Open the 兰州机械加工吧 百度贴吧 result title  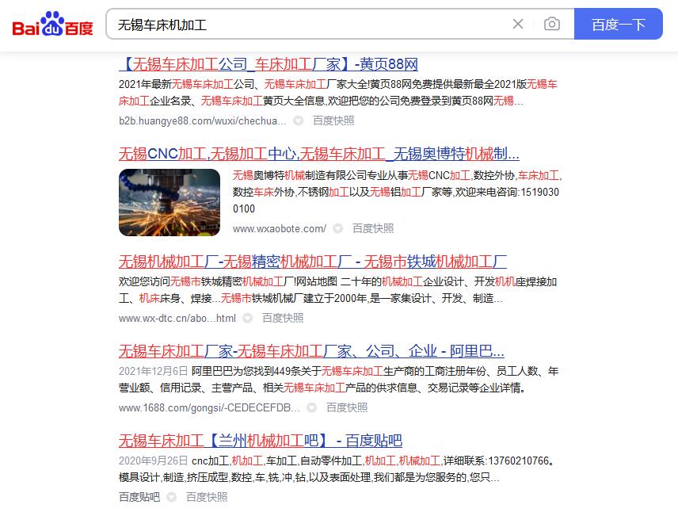click(261, 441)
